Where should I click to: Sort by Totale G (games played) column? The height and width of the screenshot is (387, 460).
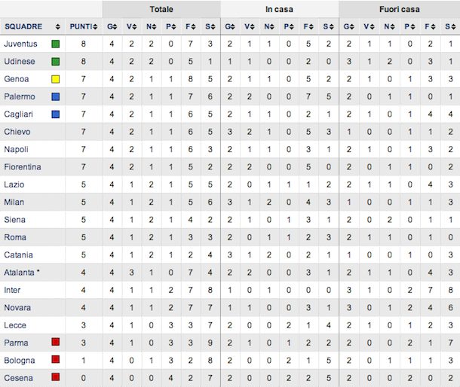(112, 26)
